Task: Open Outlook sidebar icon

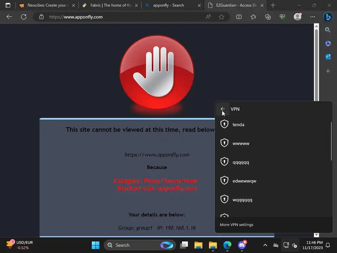Action: 328,57
